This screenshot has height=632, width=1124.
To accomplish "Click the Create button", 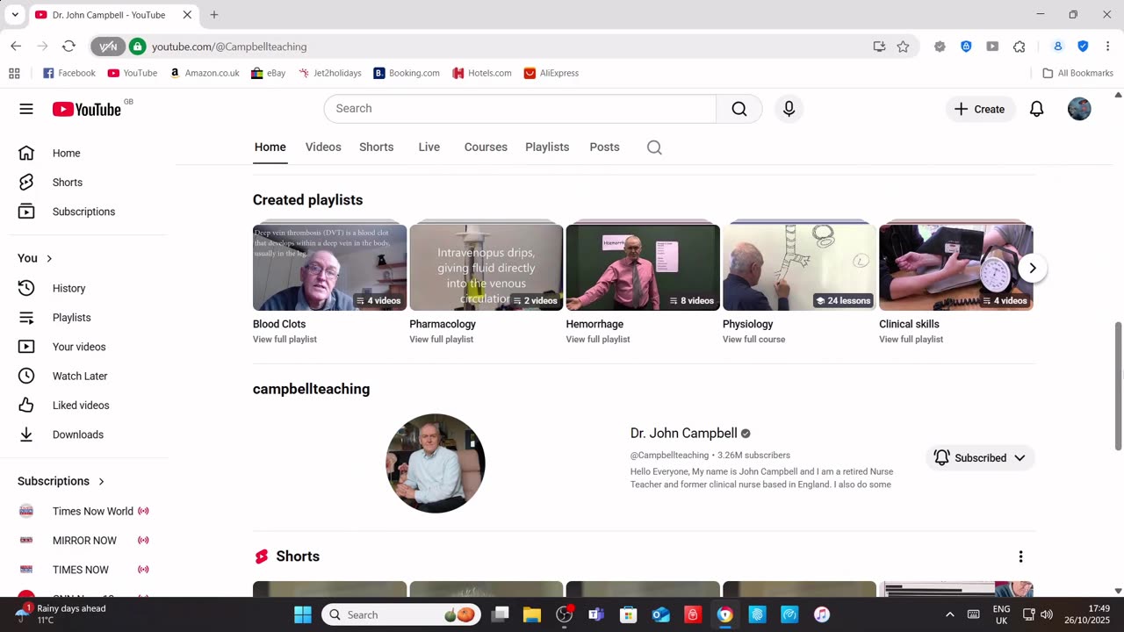I will [980, 109].
